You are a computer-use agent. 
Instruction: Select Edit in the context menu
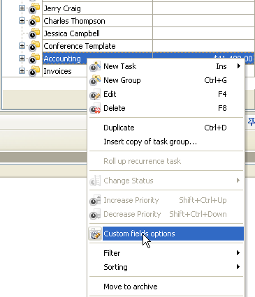tap(166, 94)
